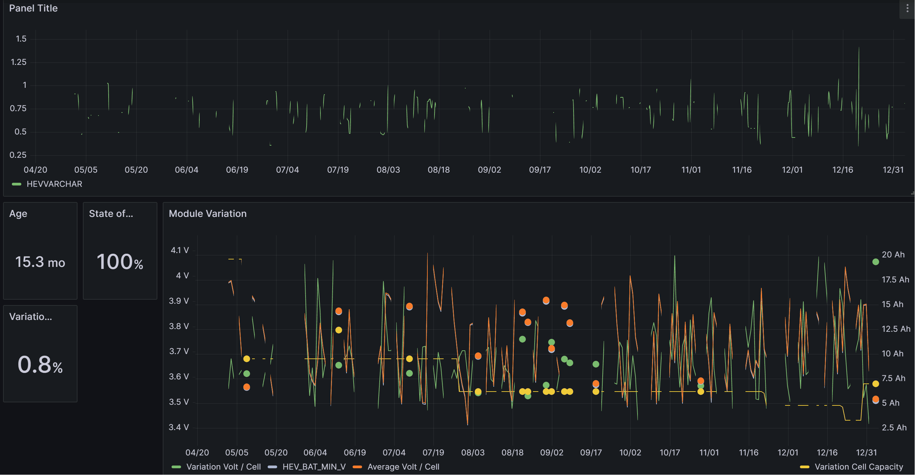Click yellow swatch beside Variation Cell Capacity
This screenshot has height=475, width=915.
[x=805, y=467]
